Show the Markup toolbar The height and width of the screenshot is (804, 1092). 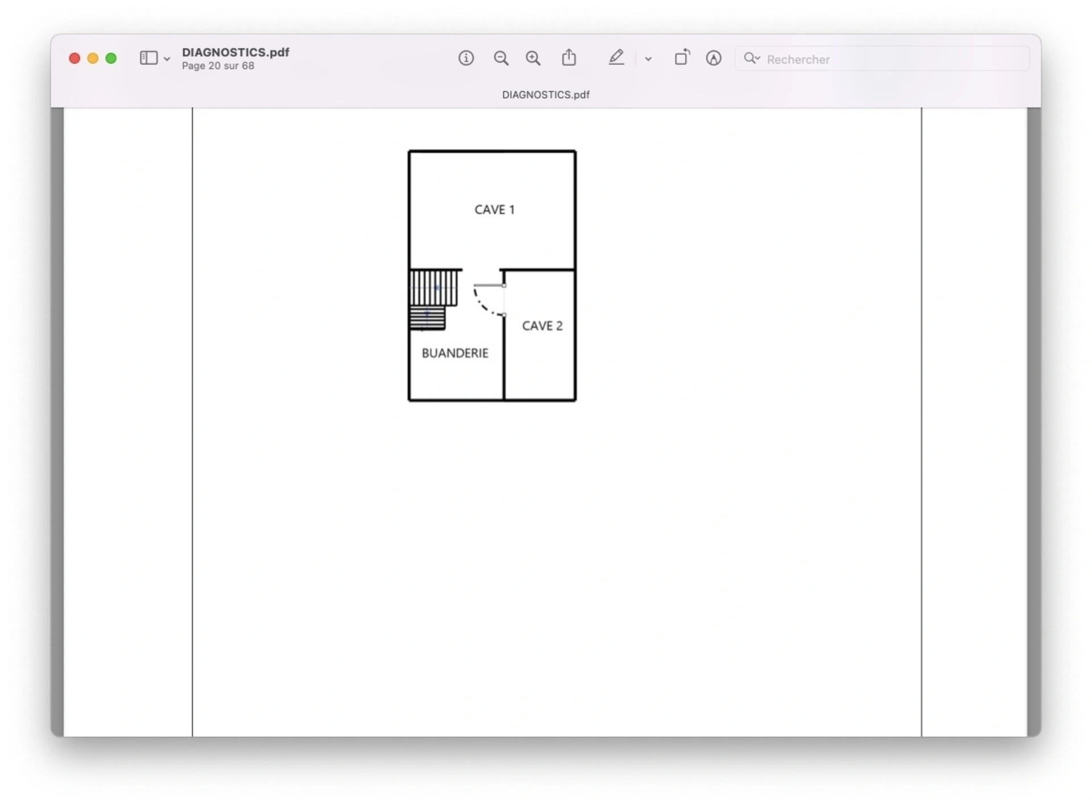[714, 58]
